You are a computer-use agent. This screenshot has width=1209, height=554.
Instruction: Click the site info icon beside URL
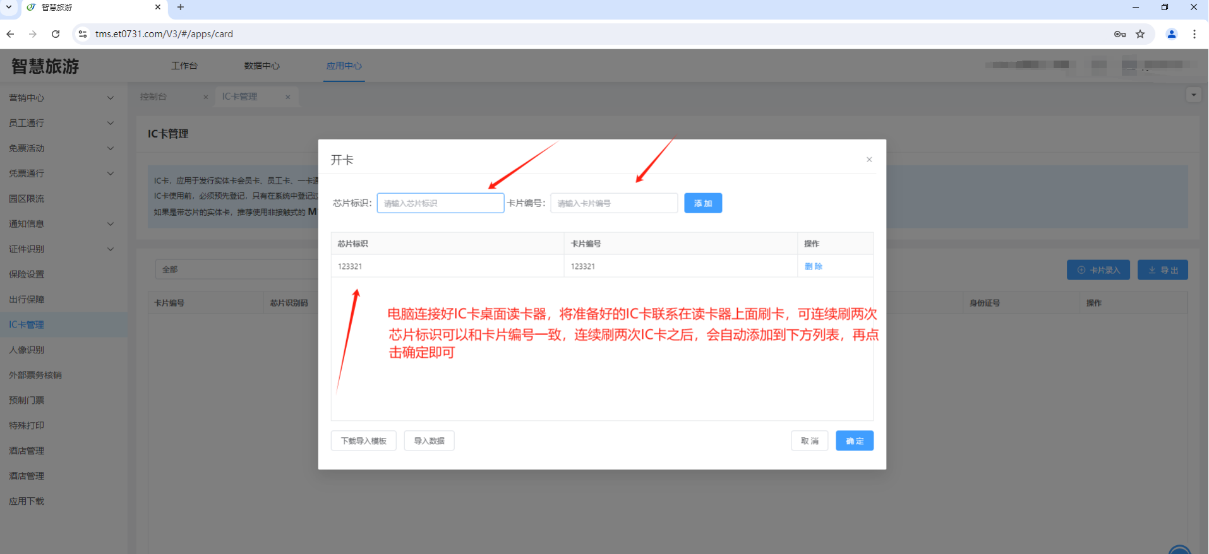[x=82, y=34]
